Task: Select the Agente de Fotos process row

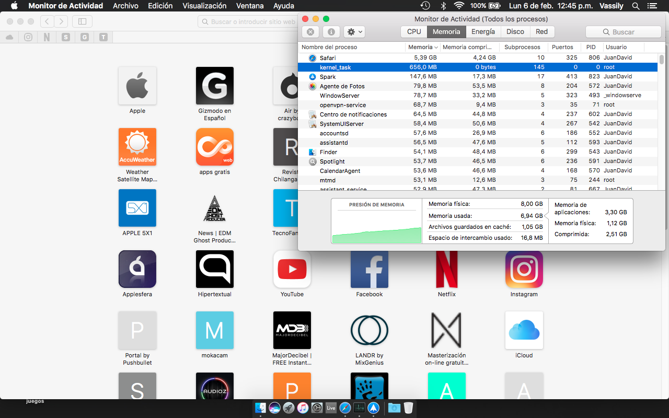Action: click(478, 86)
